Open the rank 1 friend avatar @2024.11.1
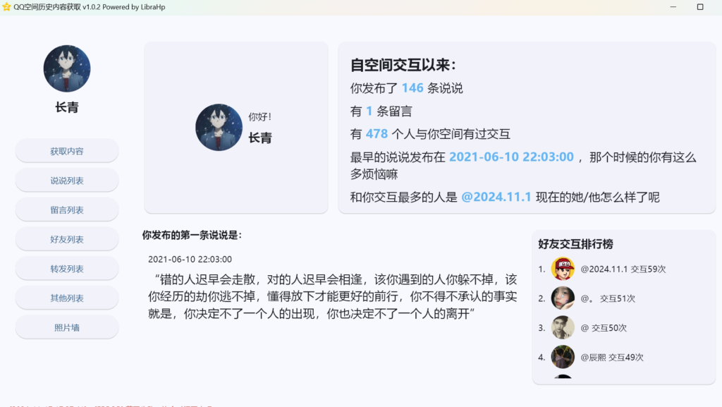 (x=563, y=269)
